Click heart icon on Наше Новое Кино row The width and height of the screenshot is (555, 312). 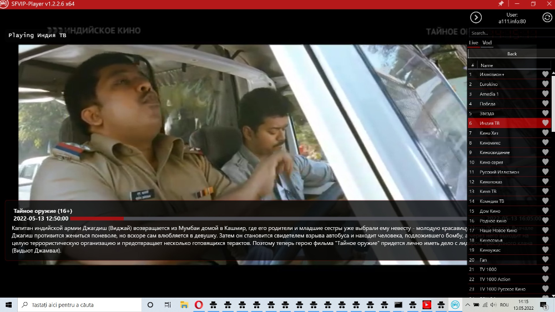click(545, 231)
